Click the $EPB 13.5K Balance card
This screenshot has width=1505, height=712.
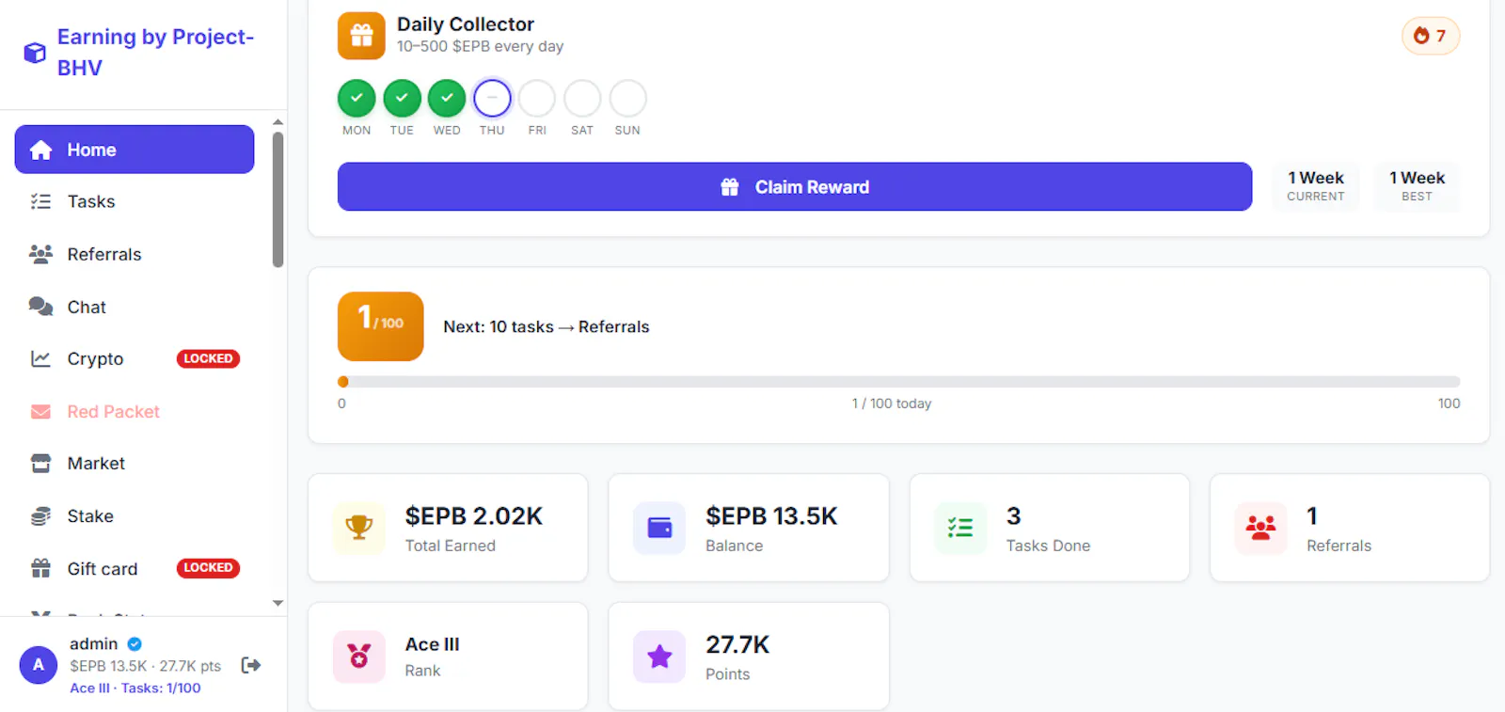[749, 528]
